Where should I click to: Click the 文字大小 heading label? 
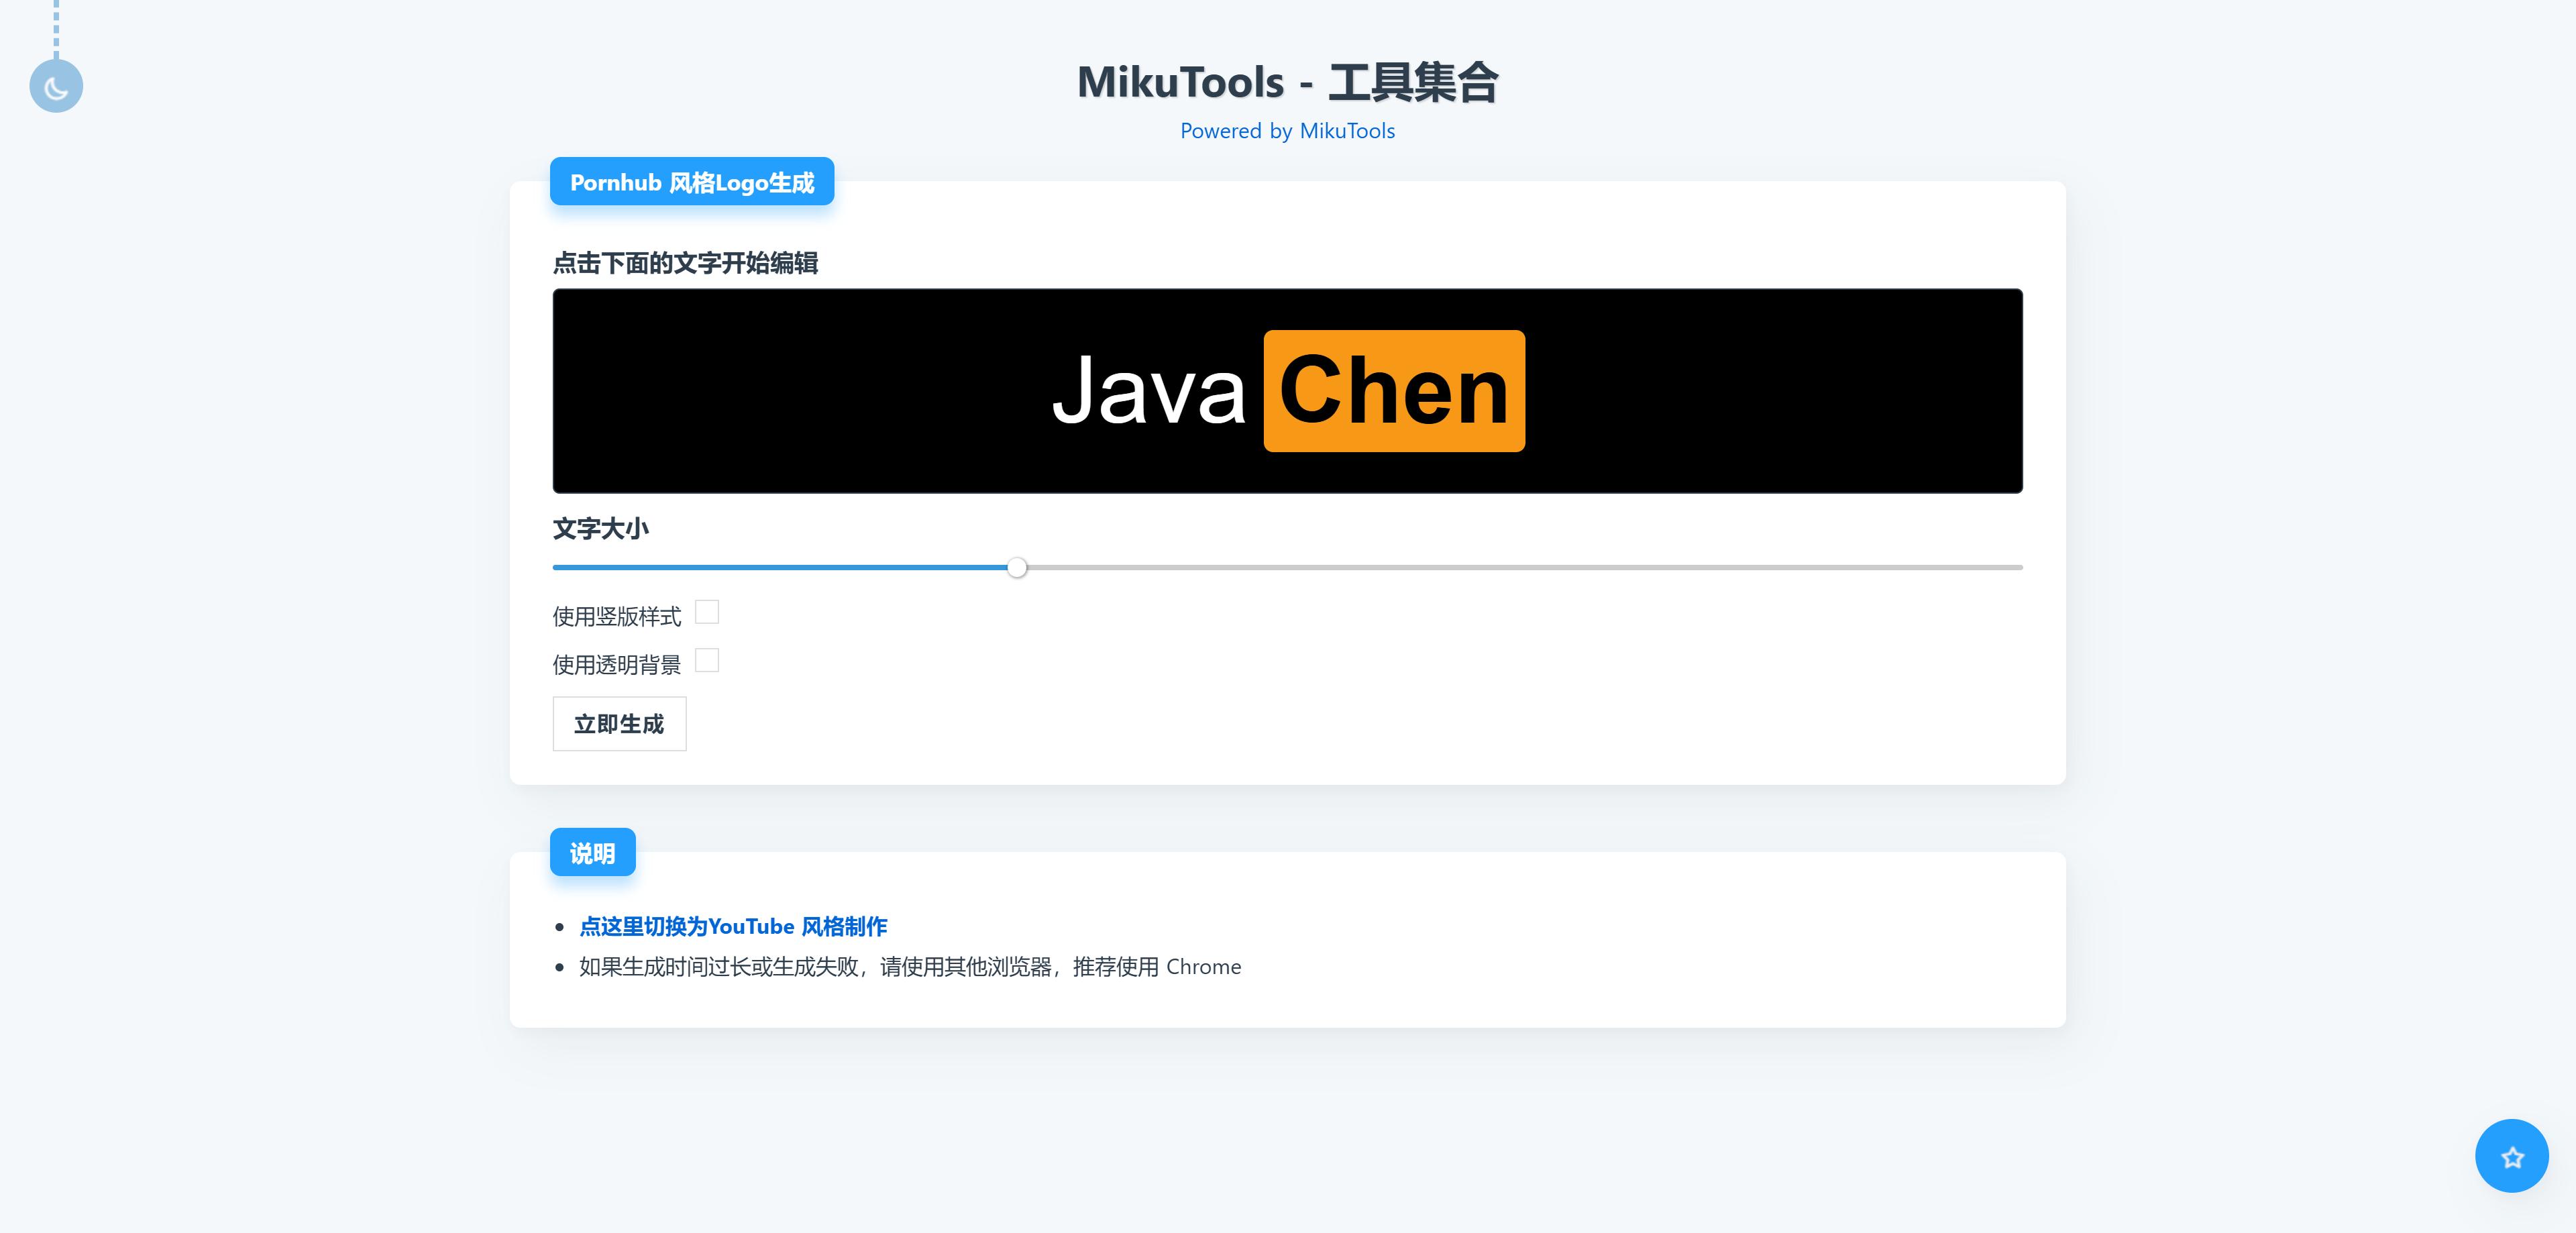point(600,529)
